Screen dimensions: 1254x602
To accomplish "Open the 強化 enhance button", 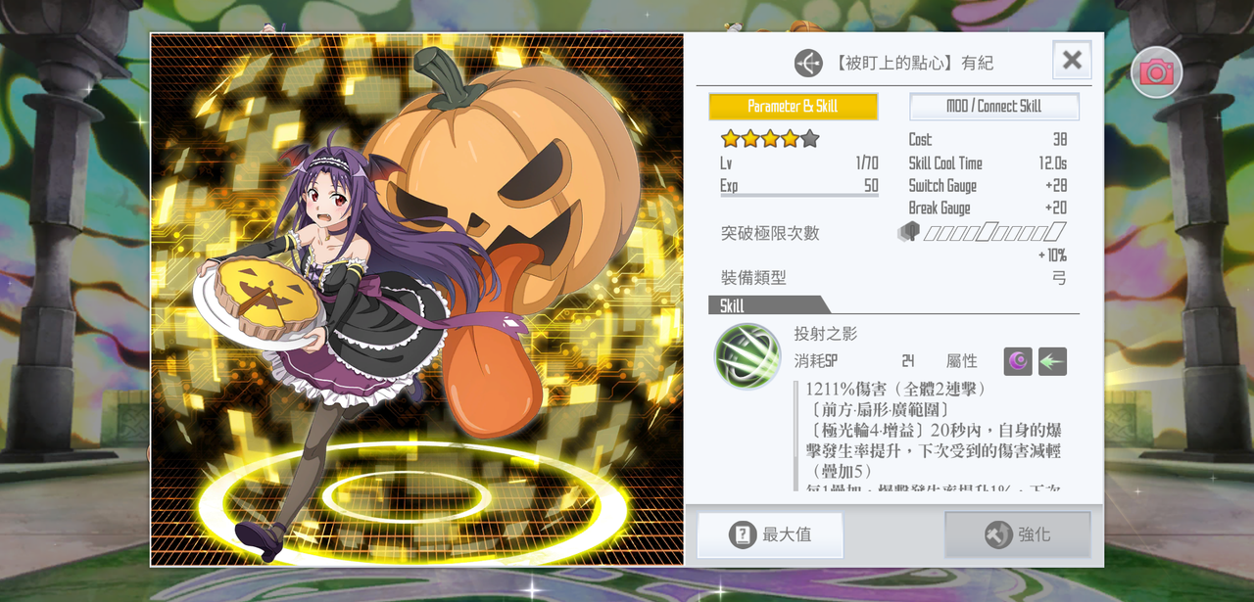I will click(1017, 534).
